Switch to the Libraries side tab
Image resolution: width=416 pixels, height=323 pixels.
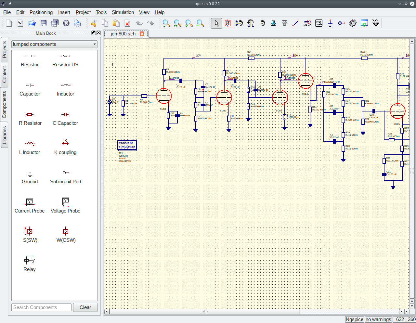coord(4,135)
